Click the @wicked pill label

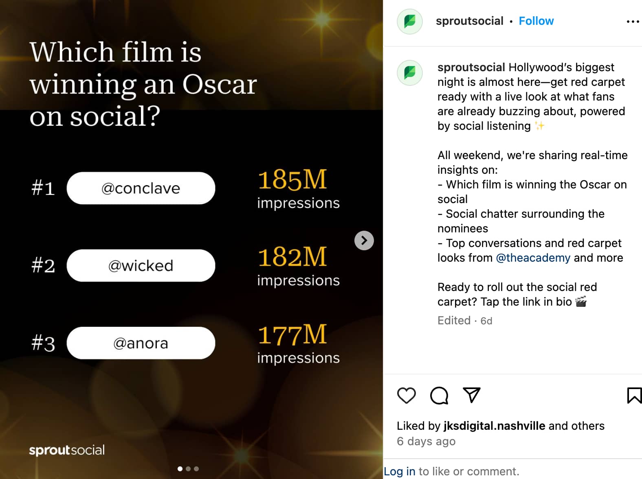[x=141, y=265]
